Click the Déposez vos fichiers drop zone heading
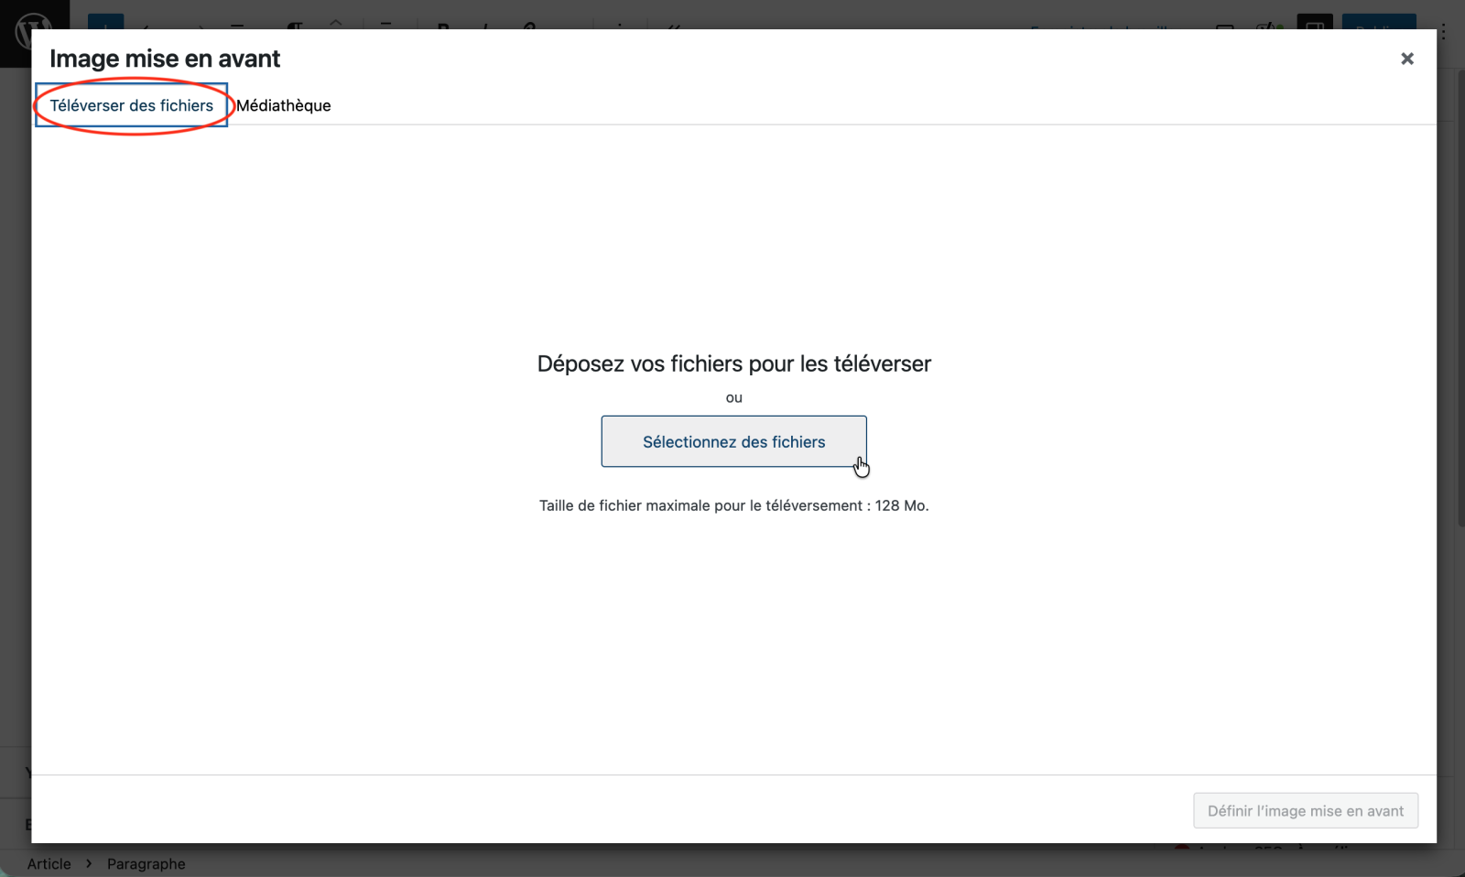 [733, 363]
